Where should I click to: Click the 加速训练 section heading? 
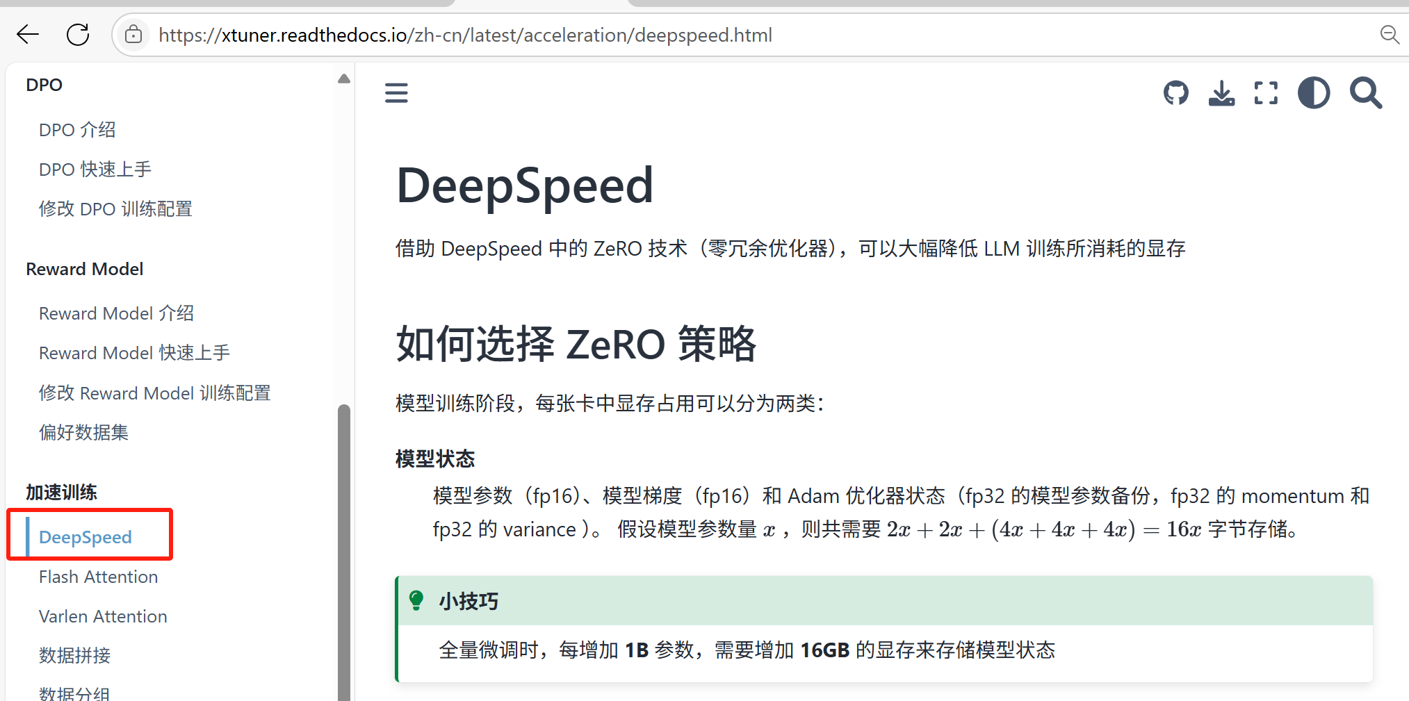[x=61, y=492]
